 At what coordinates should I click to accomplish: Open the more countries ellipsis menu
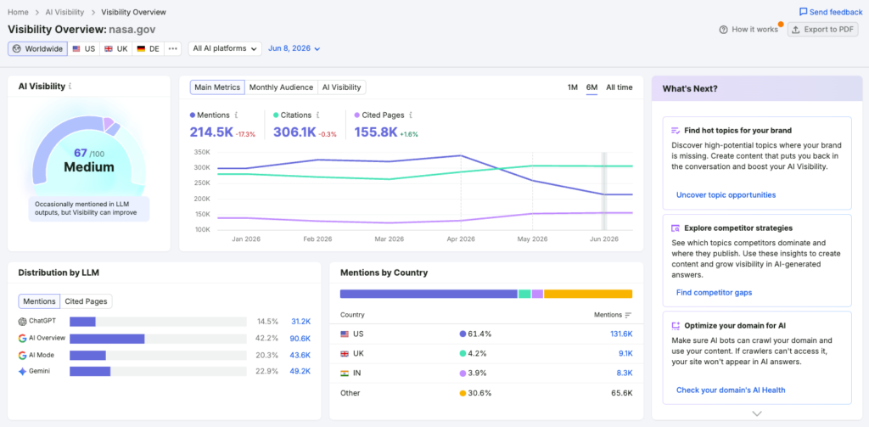pos(173,48)
